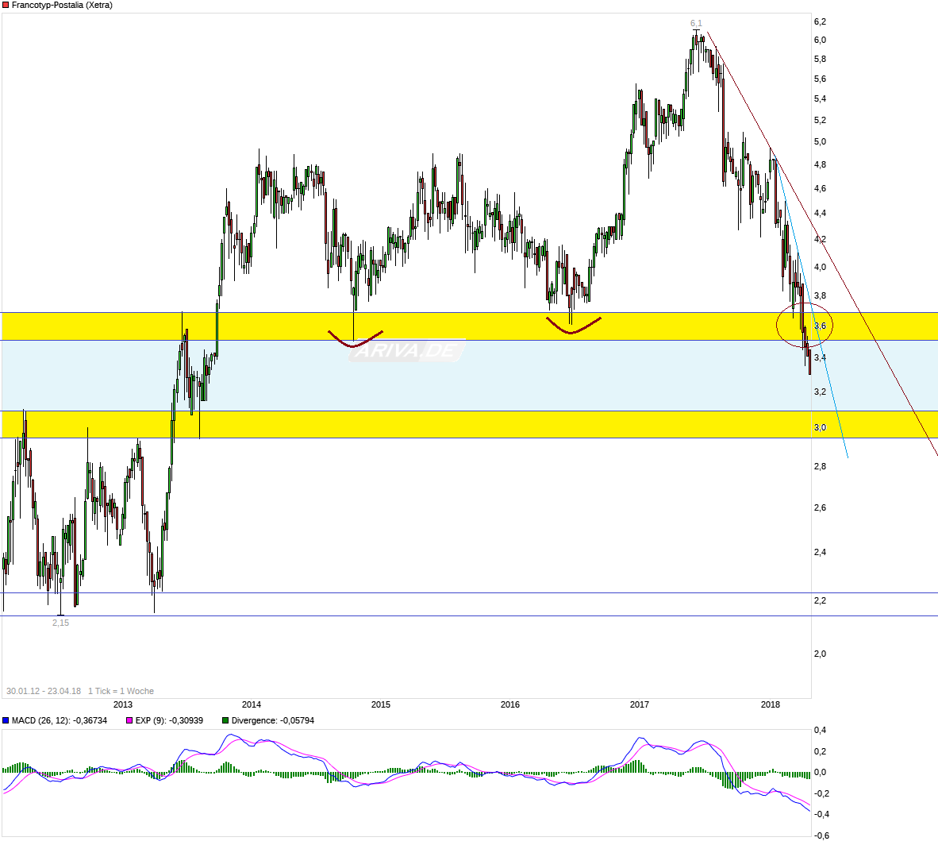Select the blue MACD legend square
This screenshot has width=938, height=845.
point(6,720)
